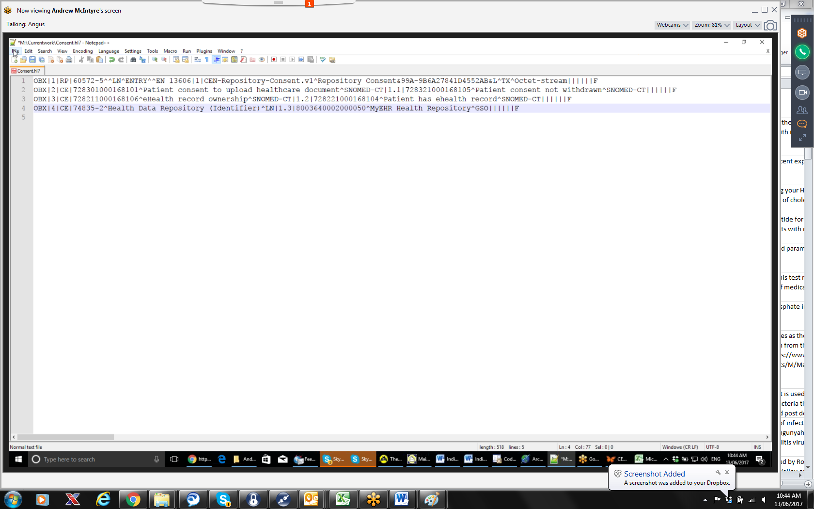Screen dimensions: 814x509
Task: Expand the Layout dropdown
Action: [747, 25]
